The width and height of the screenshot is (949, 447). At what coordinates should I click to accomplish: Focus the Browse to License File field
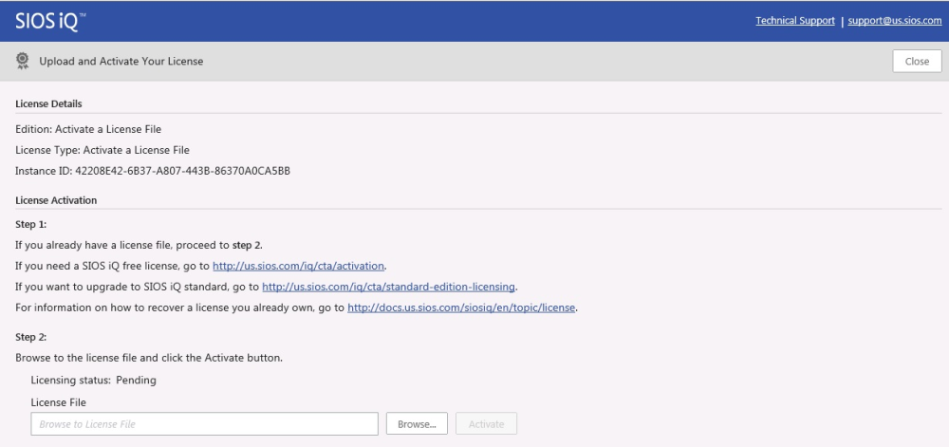coord(205,424)
